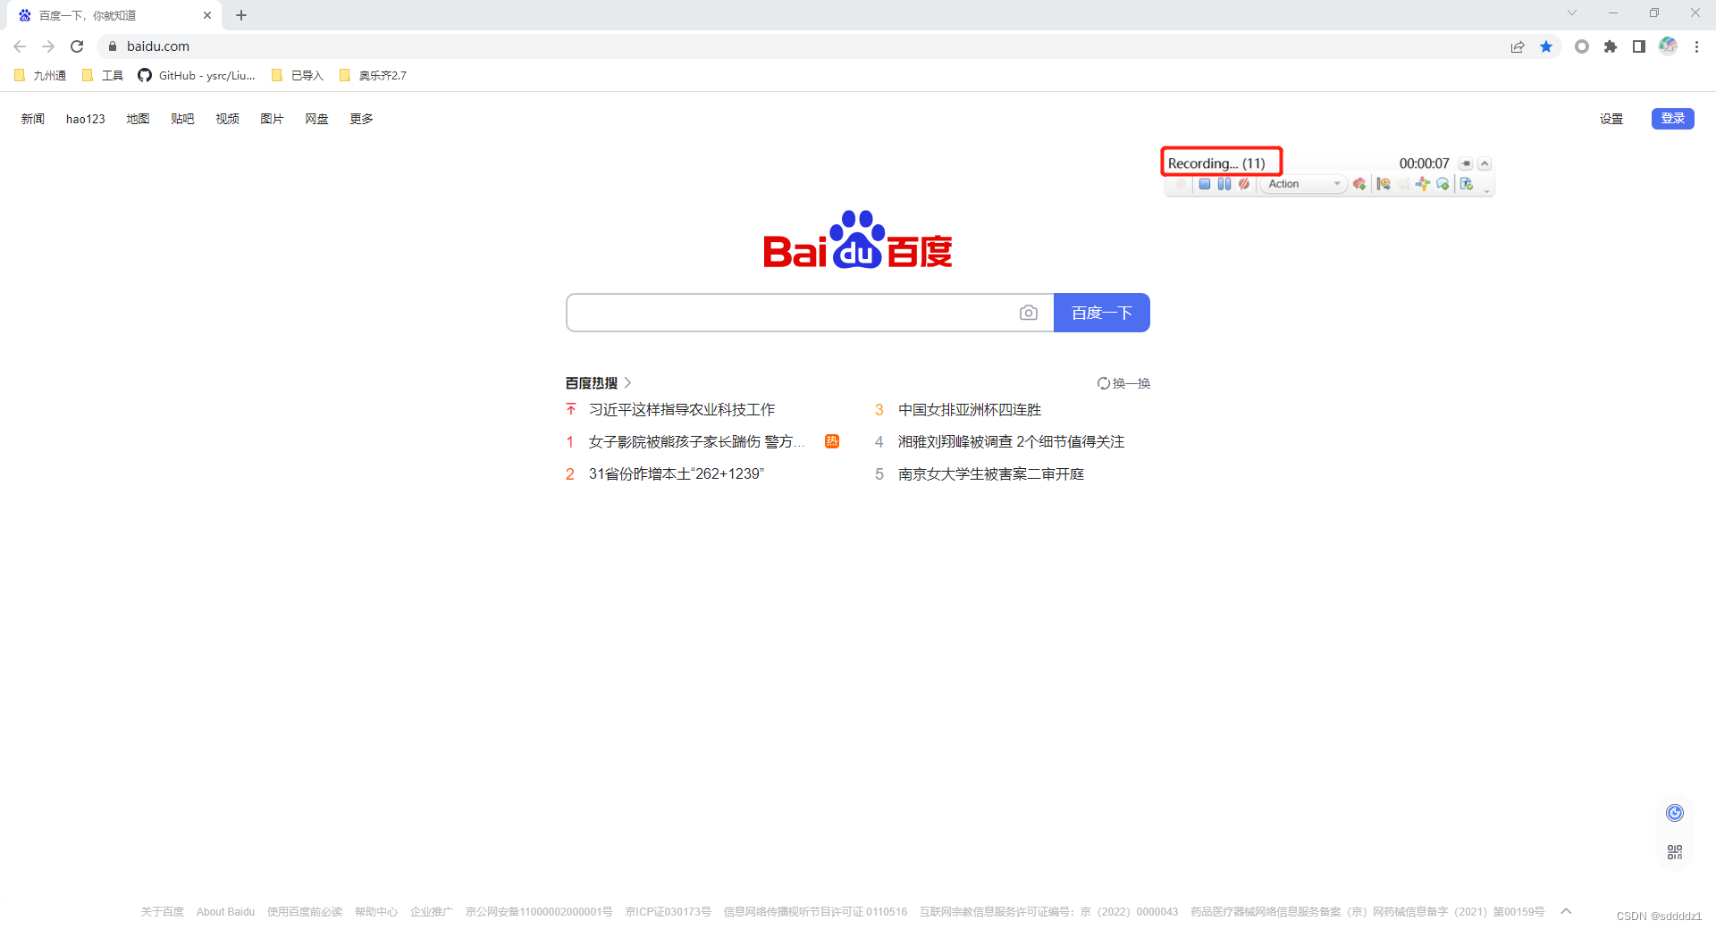Open hot search 南京女大学生被害案二审开庭
The width and height of the screenshot is (1716, 929).
tap(991, 473)
